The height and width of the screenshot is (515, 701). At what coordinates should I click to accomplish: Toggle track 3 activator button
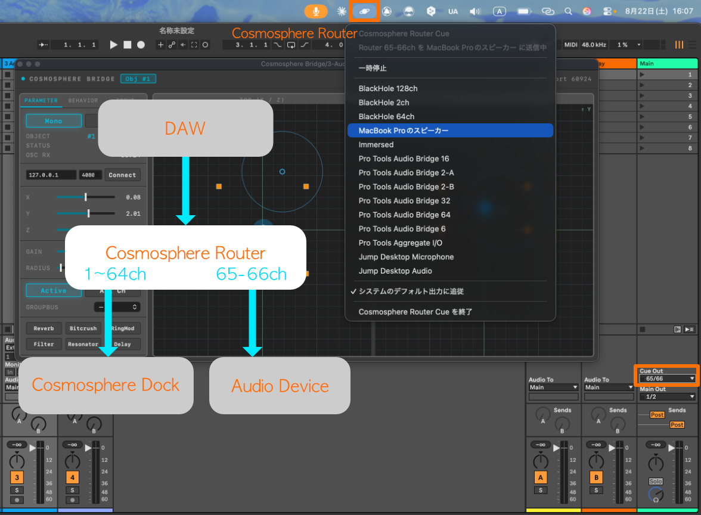coord(17,477)
